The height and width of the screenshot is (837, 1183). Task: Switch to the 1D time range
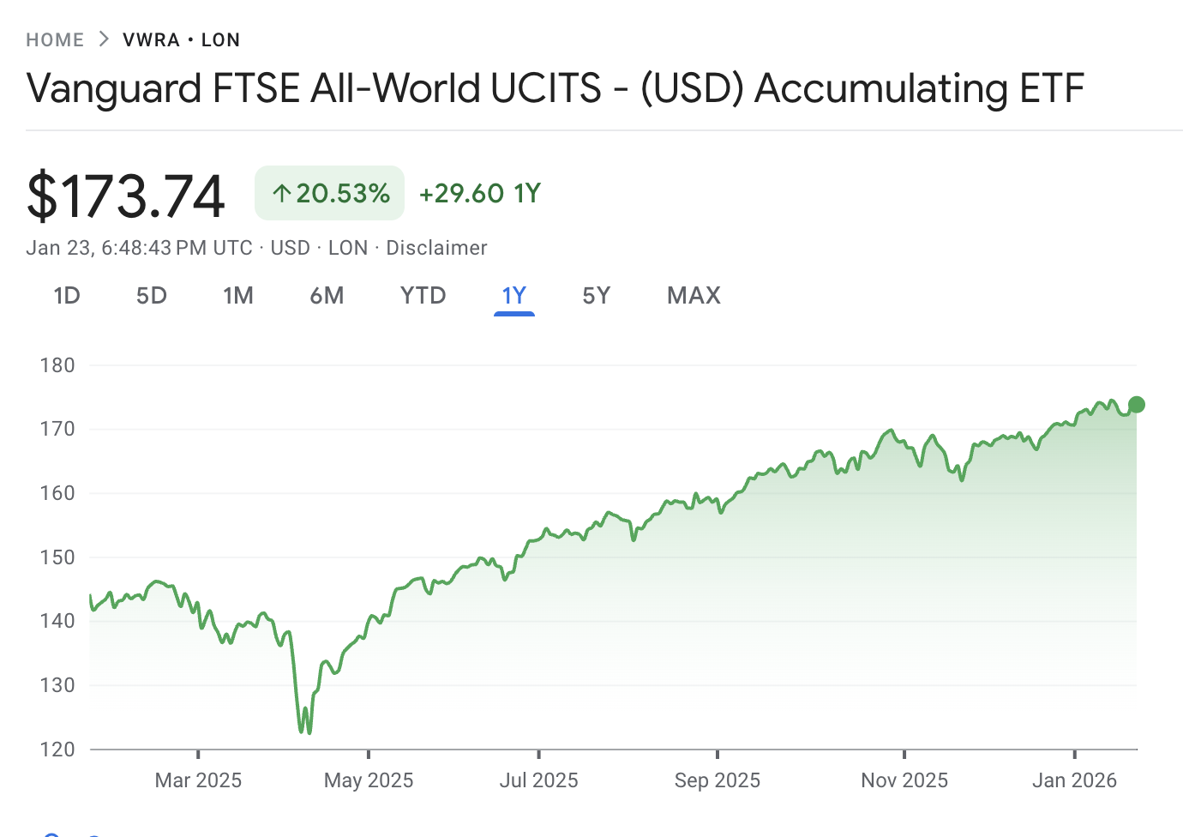tap(67, 296)
